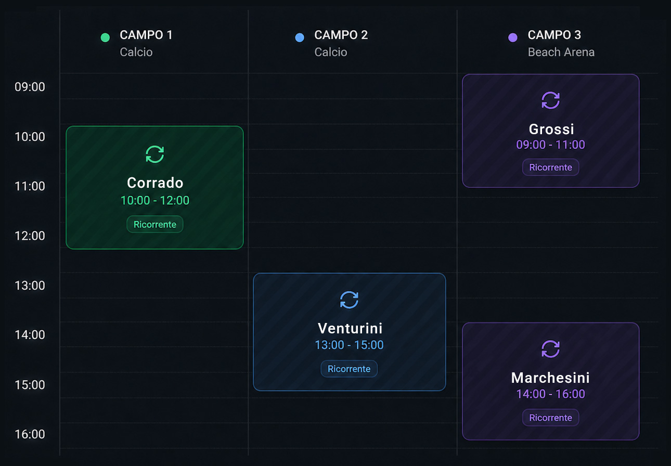671x466 pixels.
Task: Select the Campo 2 column header
Action: coord(331,43)
